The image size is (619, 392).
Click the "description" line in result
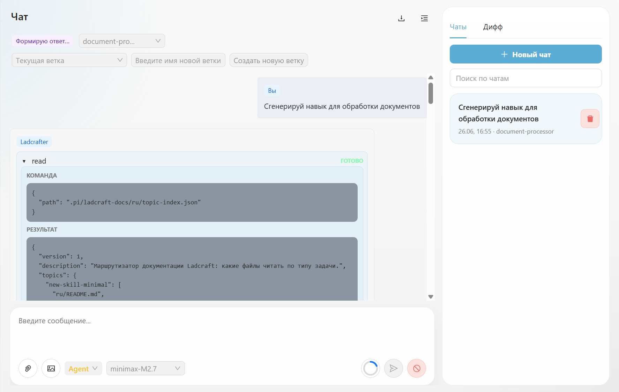pos(192,266)
